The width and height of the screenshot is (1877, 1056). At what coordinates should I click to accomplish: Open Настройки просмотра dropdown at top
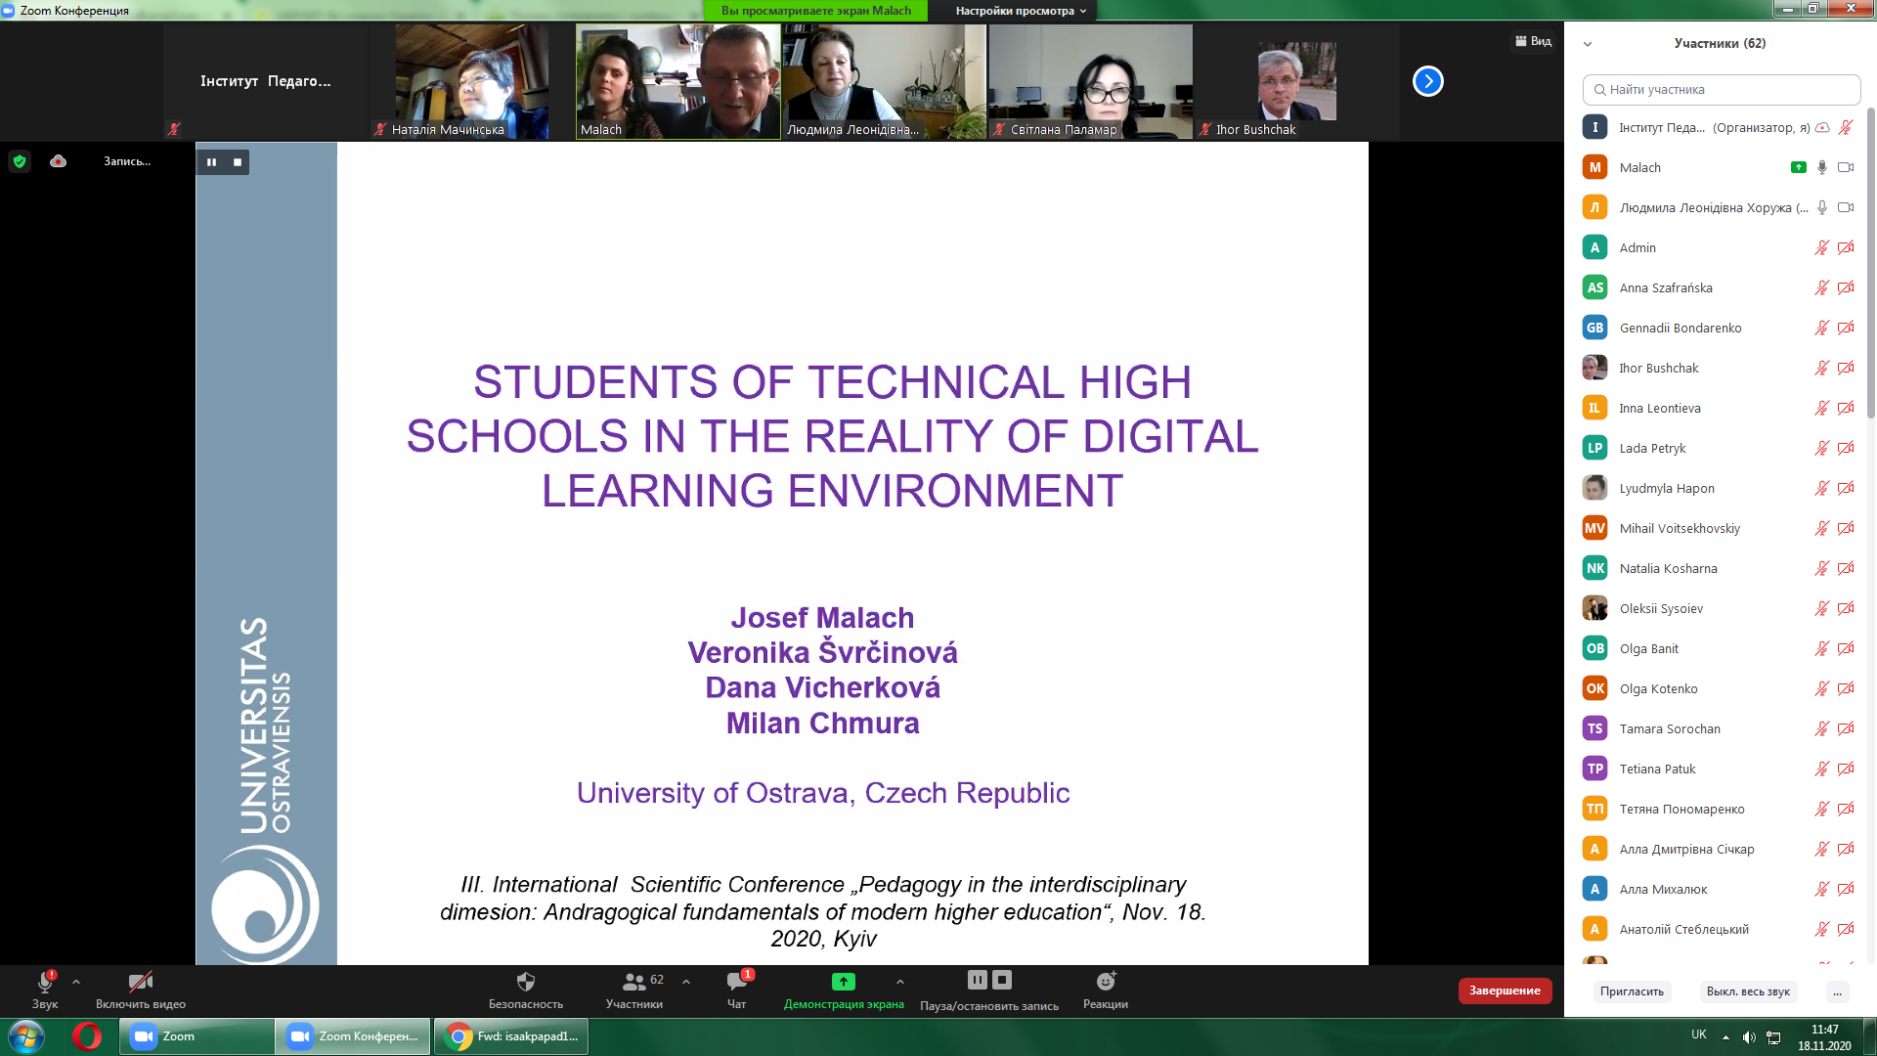pos(1020,11)
